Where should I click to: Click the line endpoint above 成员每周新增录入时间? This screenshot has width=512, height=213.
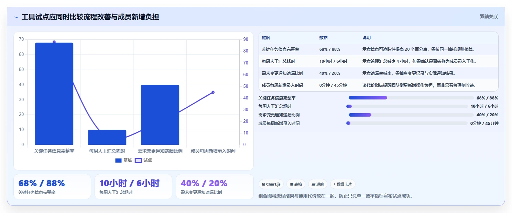(x=213, y=92)
